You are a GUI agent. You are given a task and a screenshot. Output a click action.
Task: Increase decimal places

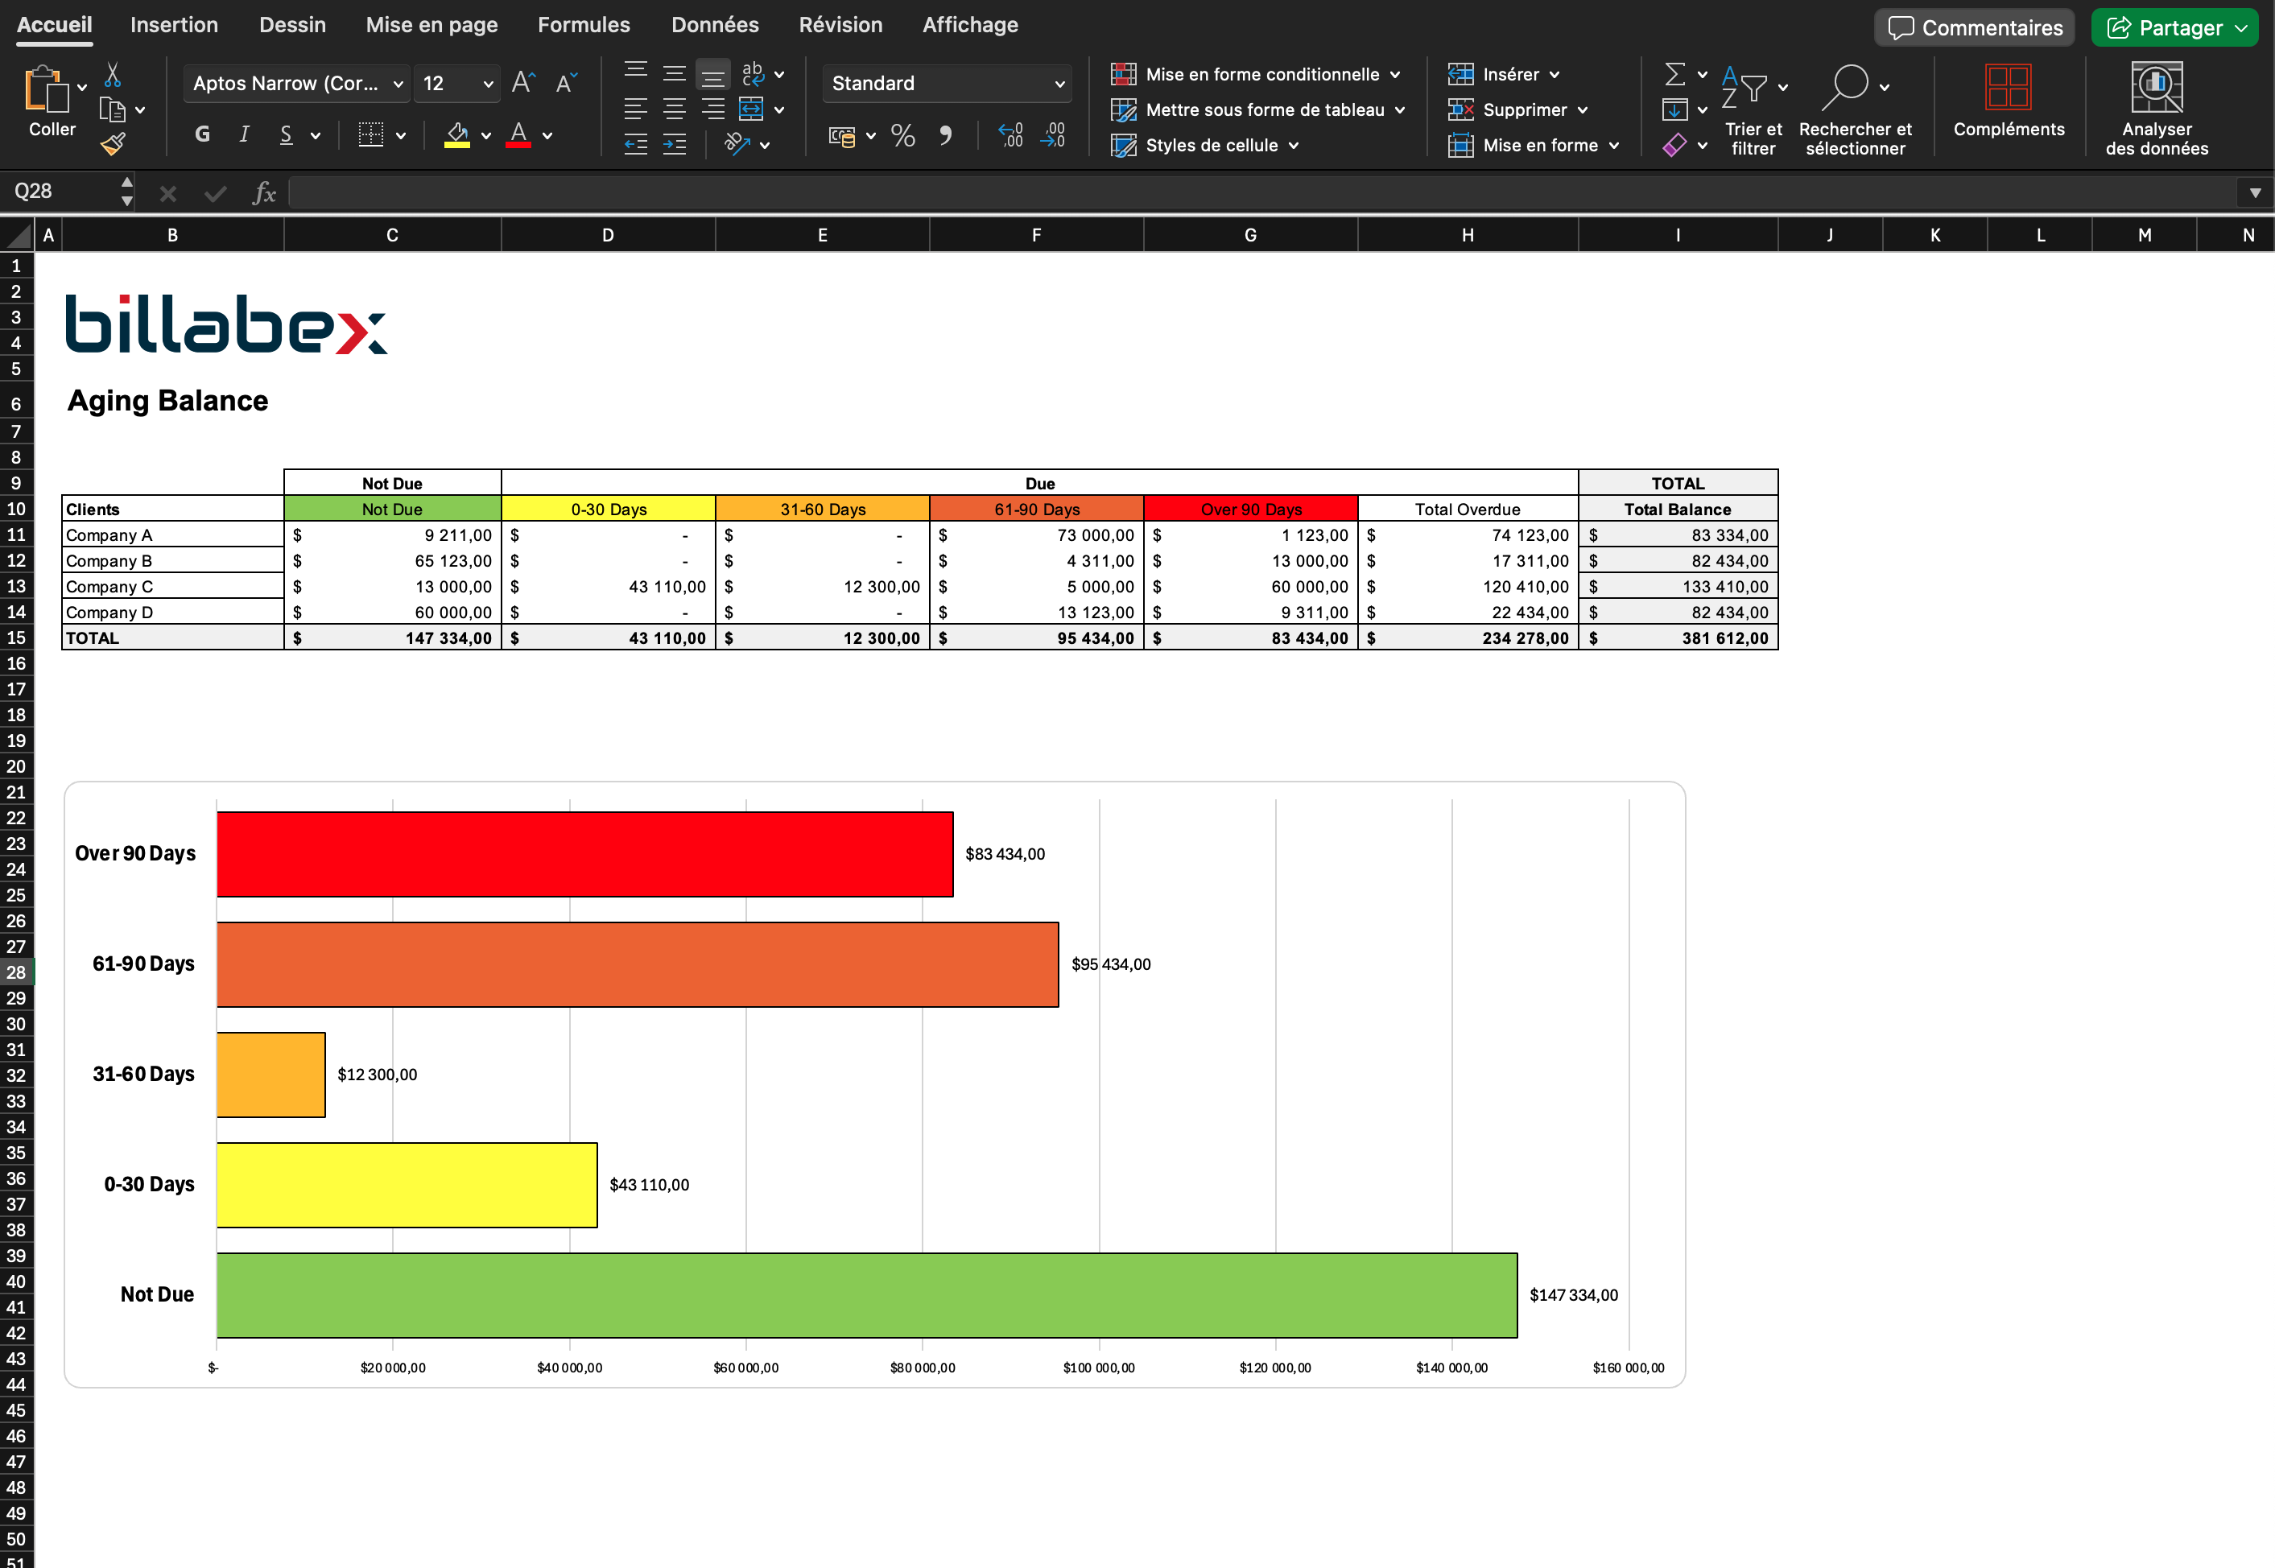pos(1009,134)
